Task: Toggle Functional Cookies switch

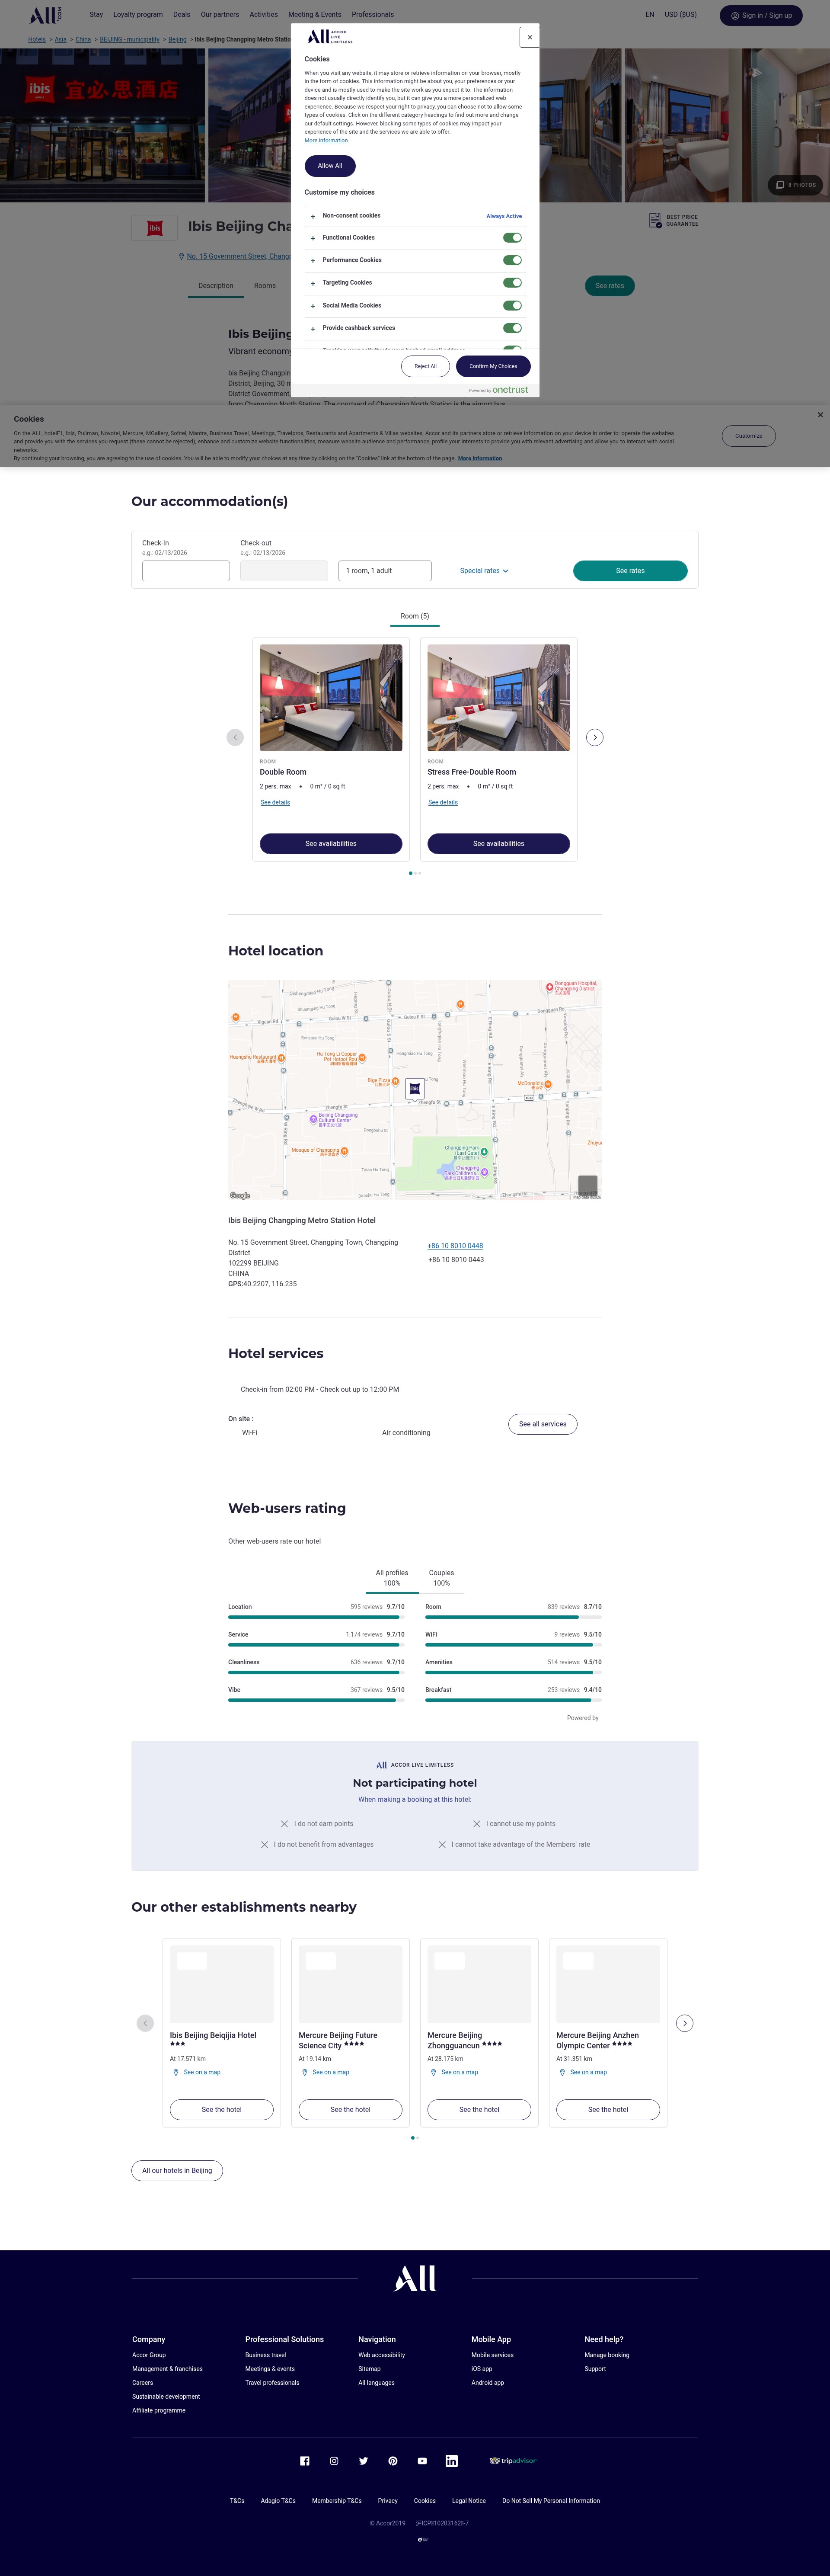Action: [512, 238]
